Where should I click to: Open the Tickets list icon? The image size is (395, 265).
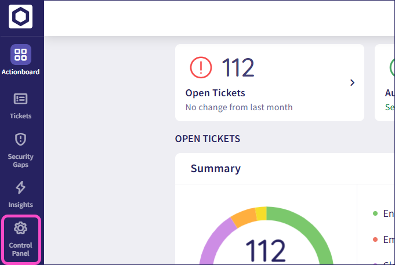point(21,99)
